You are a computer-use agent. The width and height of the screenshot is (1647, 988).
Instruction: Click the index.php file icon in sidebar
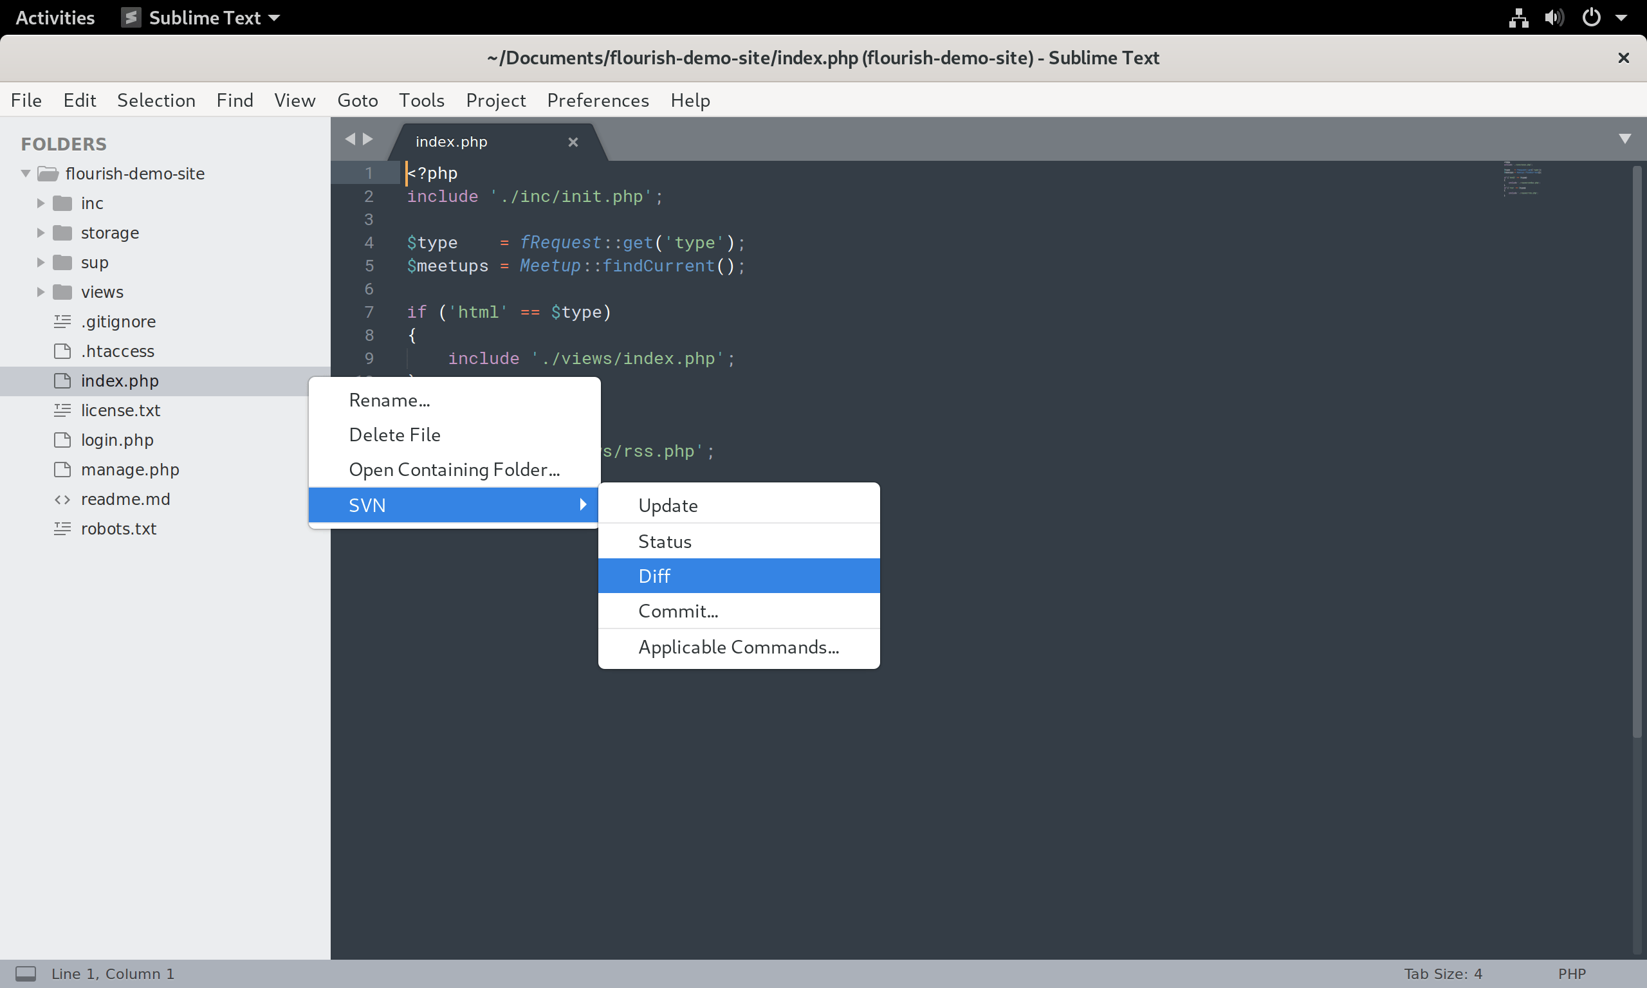tap(62, 381)
